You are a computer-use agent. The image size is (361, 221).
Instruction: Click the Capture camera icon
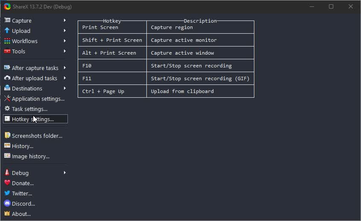pos(7,20)
